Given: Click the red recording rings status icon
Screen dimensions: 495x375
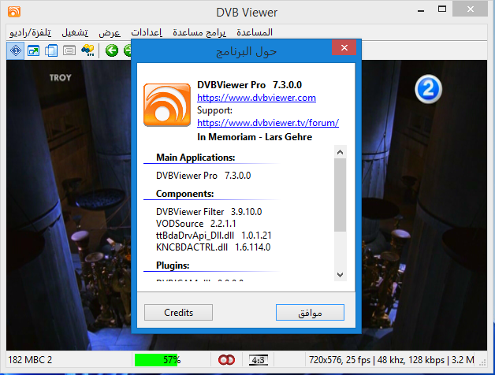Looking at the screenshot, I should [x=227, y=360].
